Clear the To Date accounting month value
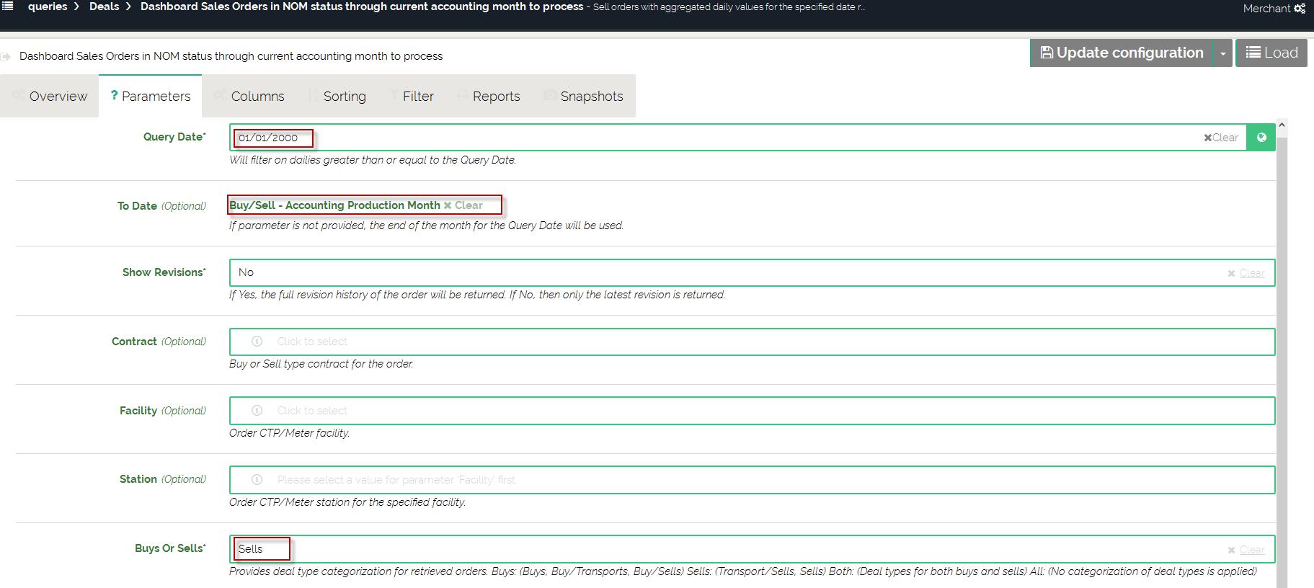 [463, 205]
